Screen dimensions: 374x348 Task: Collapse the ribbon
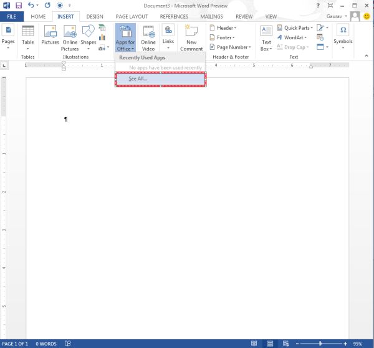pos(367,56)
